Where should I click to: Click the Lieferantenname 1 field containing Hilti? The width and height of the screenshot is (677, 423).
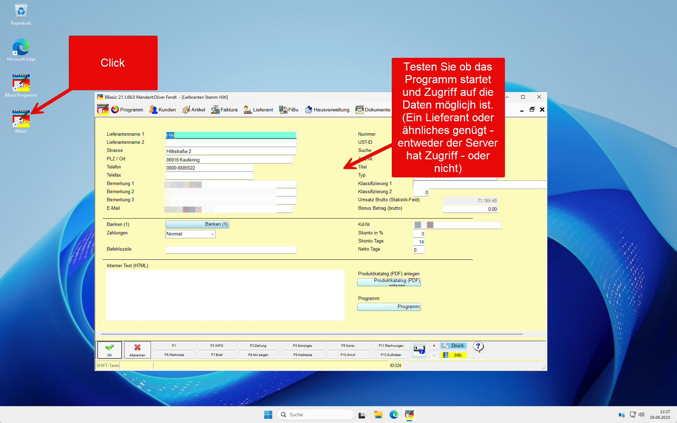[x=231, y=135]
